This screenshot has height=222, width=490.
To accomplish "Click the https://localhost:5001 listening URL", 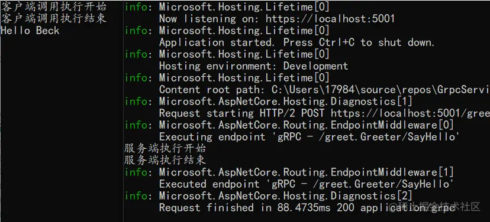I will tap(330, 19).
